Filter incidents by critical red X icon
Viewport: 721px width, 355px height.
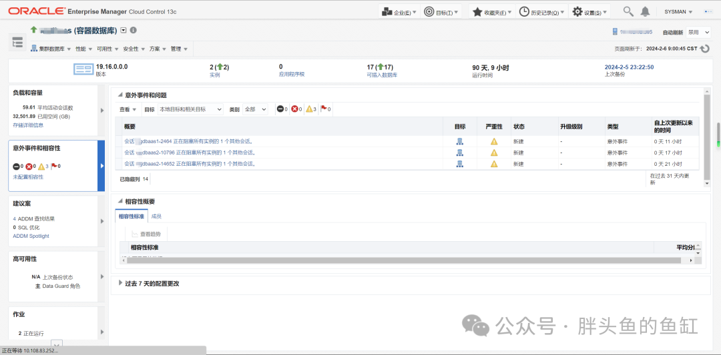coord(295,109)
